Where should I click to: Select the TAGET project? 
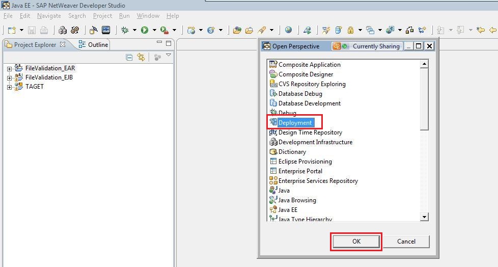pos(35,87)
